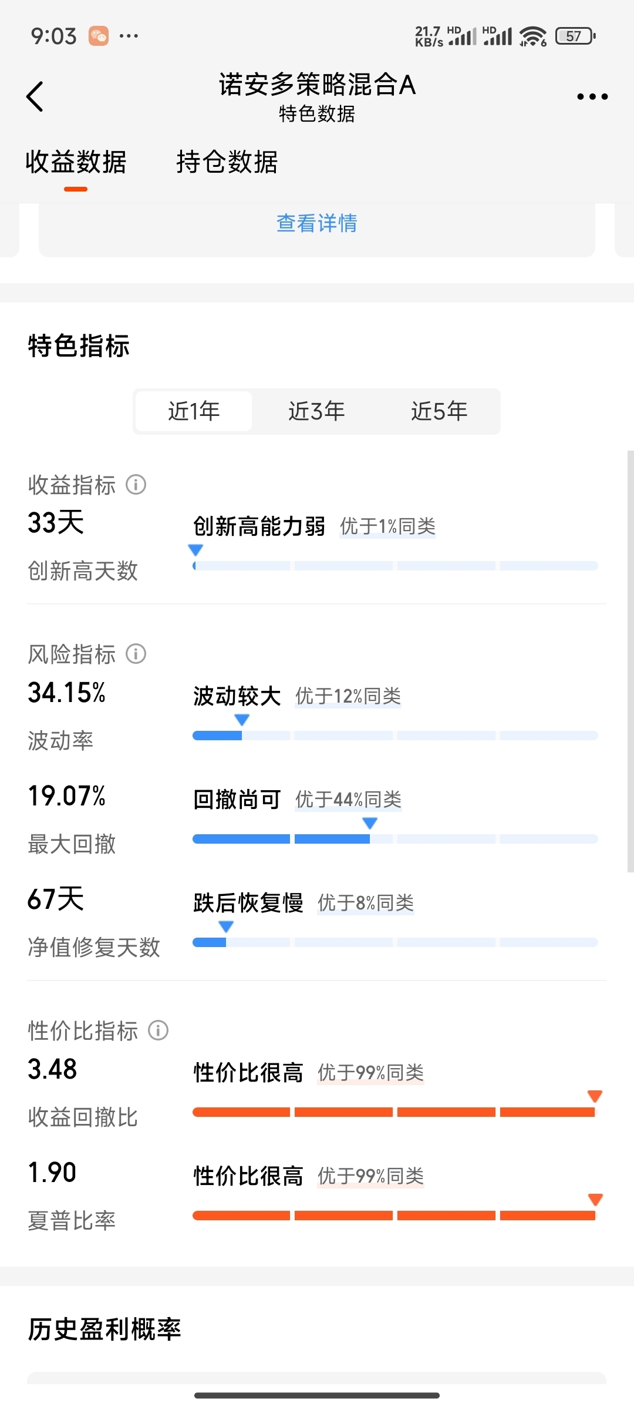Tap info icon beside 性价比指标
Image resolution: width=634 pixels, height=1410 pixels.
click(x=158, y=1030)
